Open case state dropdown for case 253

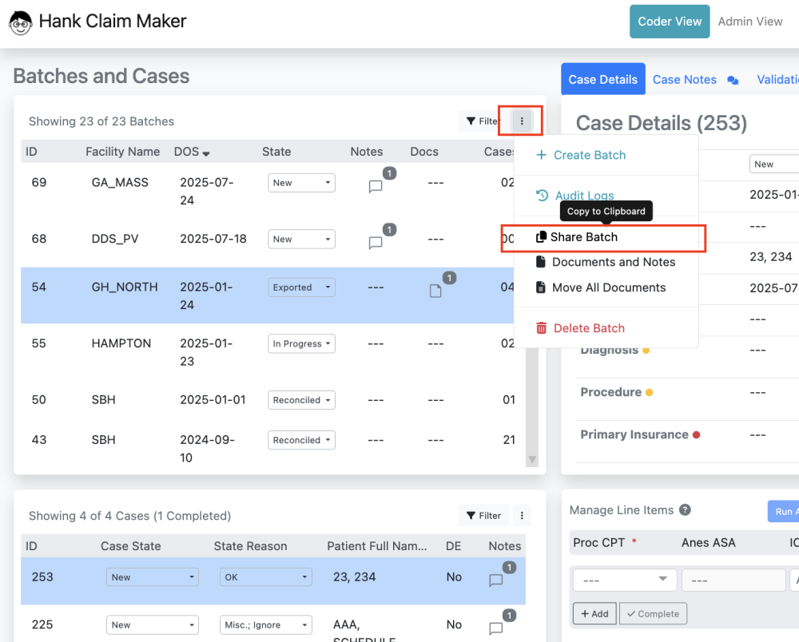click(153, 577)
